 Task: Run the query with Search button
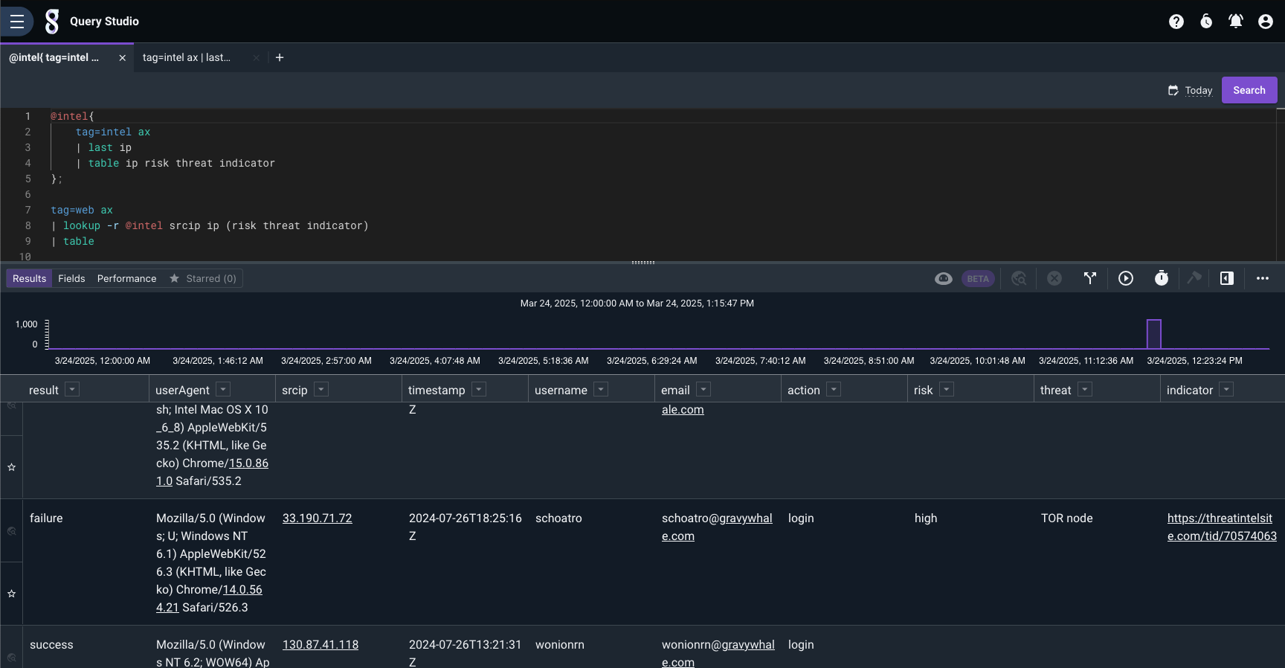1249,90
